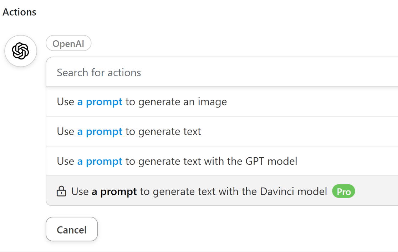Click bold 'a prompt' in Davinci row
The image size is (398, 252).
coord(114,191)
